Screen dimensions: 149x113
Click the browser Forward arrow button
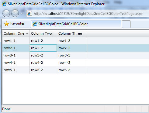pos(15,13)
